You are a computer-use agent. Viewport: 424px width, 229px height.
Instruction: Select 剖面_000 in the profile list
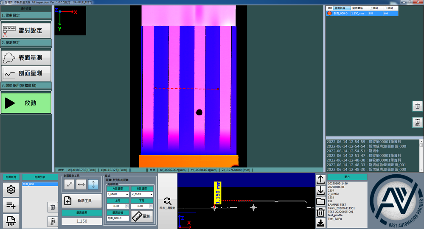point(39,184)
